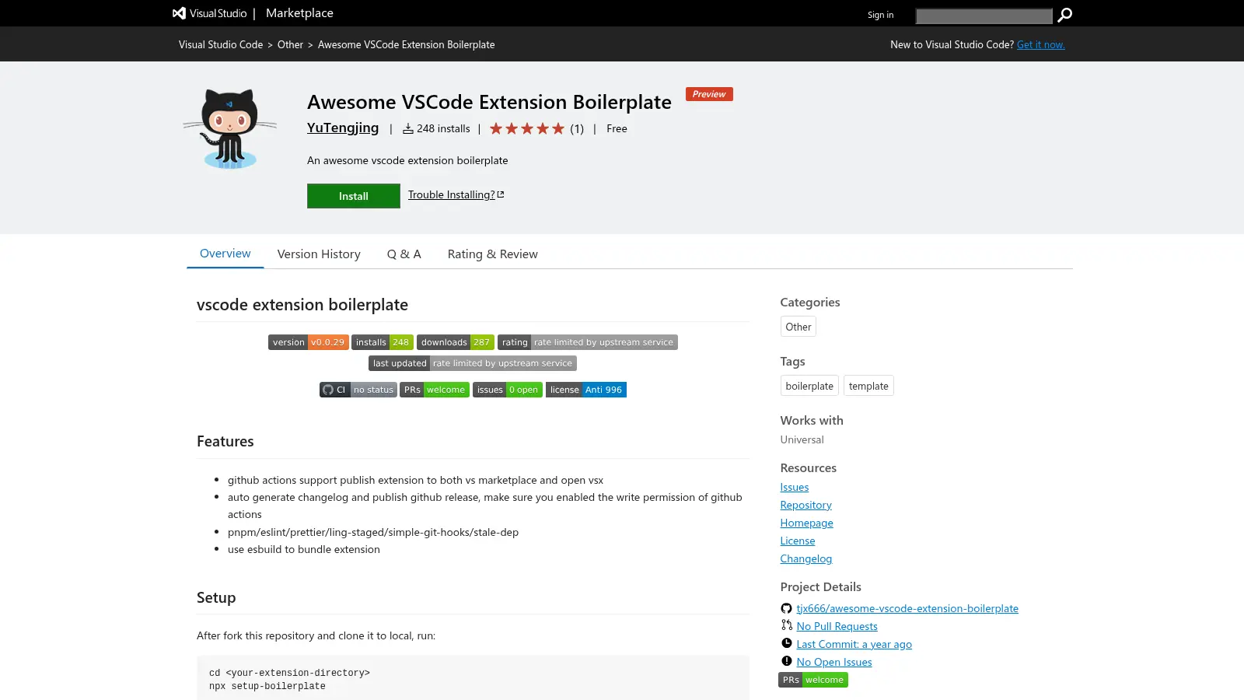Click the Universal text under Works with

coord(802,439)
